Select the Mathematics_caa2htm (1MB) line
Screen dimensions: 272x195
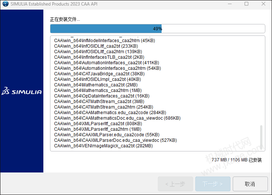98,90
